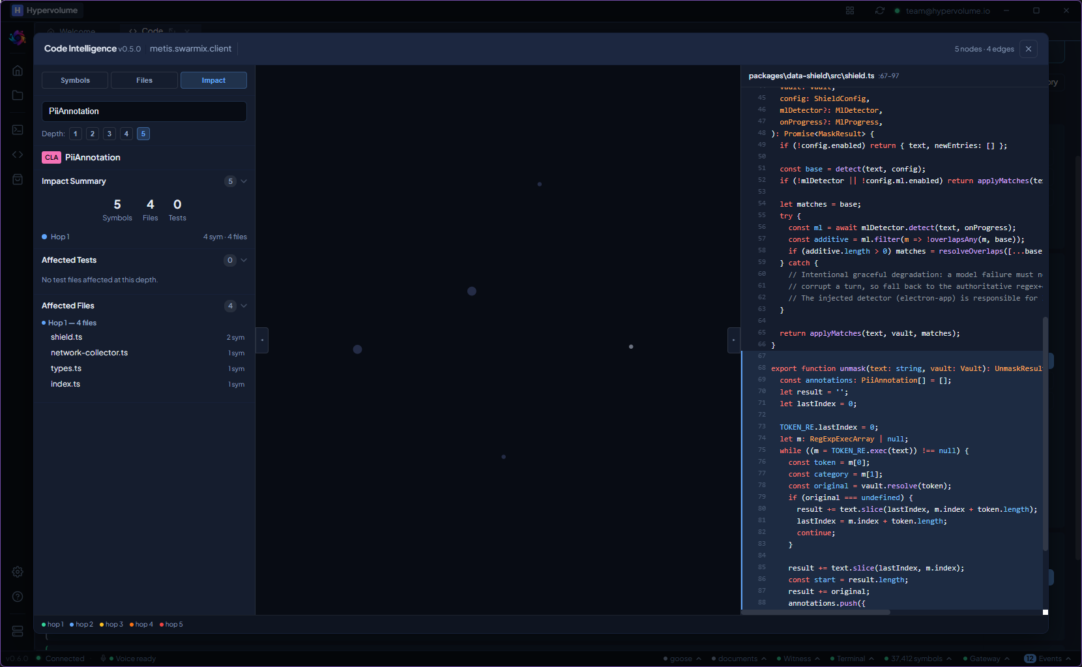Collapse the Affected Files section
Image resolution: width=1082 pixels, height=667 pixels.
244,306
